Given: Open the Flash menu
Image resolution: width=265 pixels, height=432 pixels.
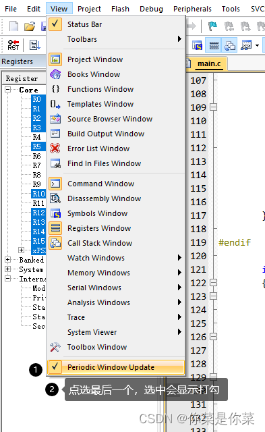Looking at the screenshot, I should 120,9.
